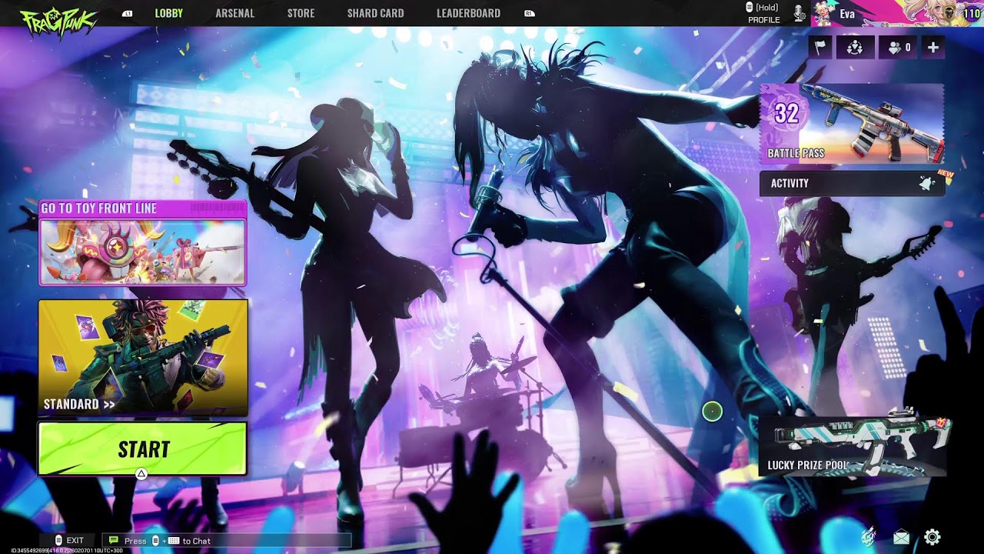Open the Go To Toy Front Line banner
The height and width of the screenshot is (554, 984).
143,243
